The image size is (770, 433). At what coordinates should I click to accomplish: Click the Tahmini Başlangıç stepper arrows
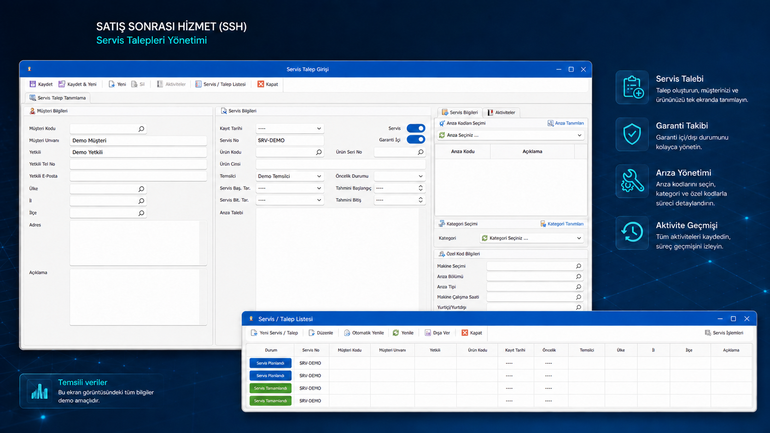[x=420, y=188]
